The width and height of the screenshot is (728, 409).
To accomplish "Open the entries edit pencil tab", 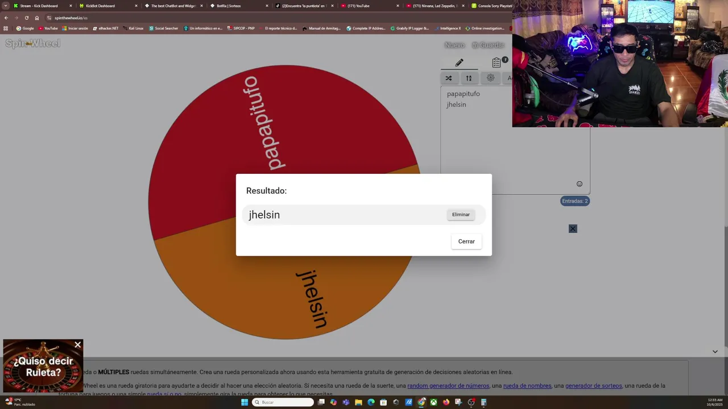I will (459, 62).
